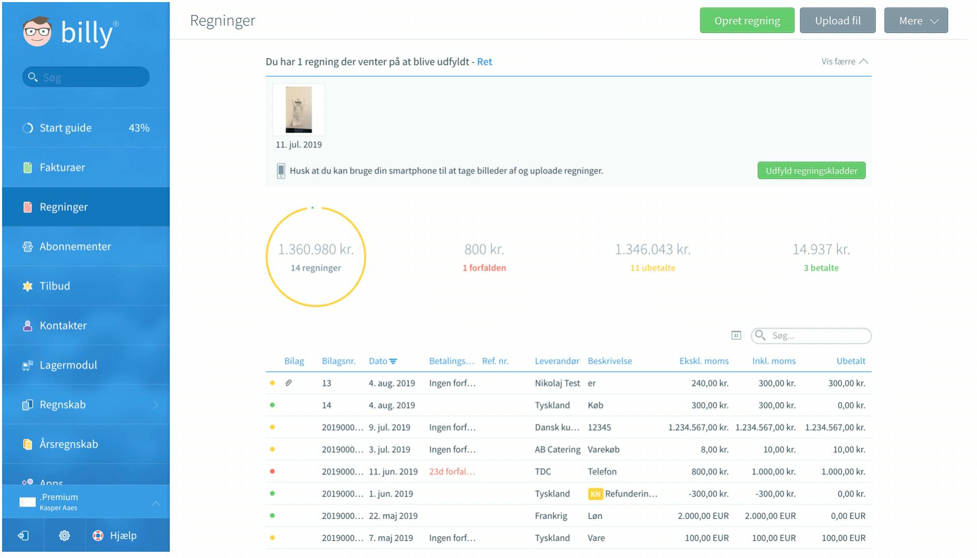The height and width of the screenshot is (558, 977).
Task: Open Abonnementer in the sidebar
Action: coord(86,247)
